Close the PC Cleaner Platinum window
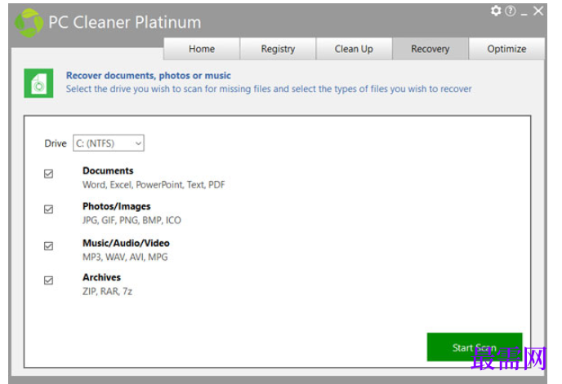 (x=538, y=11)
